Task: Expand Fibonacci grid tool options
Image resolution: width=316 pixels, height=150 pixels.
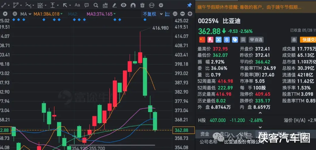Action: [45, 6]
